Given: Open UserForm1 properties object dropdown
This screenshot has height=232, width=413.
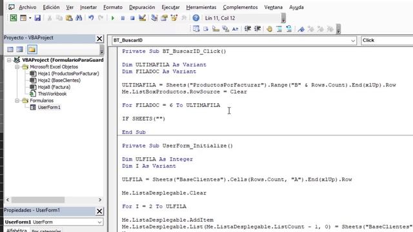Looking at the screenshot, I should pos(99,222).
